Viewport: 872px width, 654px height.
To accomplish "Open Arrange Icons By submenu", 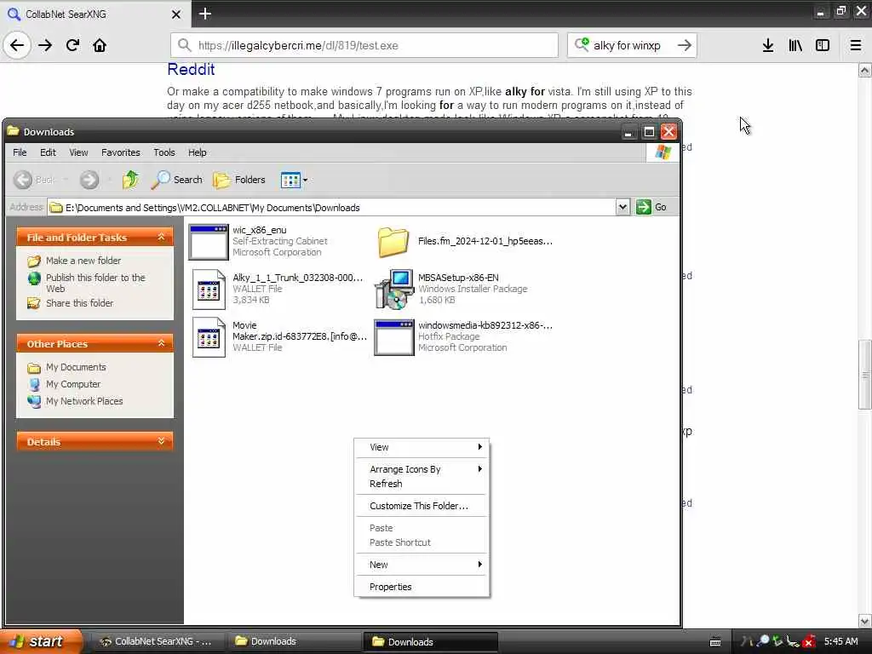I will tap(422, 469).
